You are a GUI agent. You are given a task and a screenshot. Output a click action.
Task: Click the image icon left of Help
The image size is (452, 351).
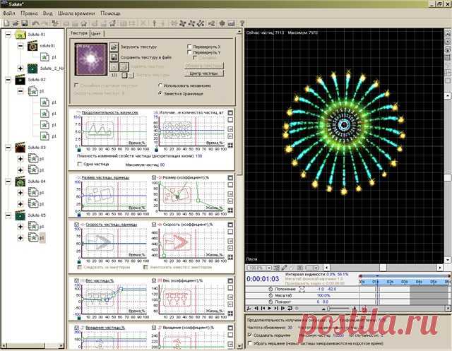coord(231,23)
